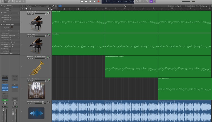Record-enable the Metropolis Bass Trumpets track
This screenshot has width=212, height=122.
tap(33, 59)
